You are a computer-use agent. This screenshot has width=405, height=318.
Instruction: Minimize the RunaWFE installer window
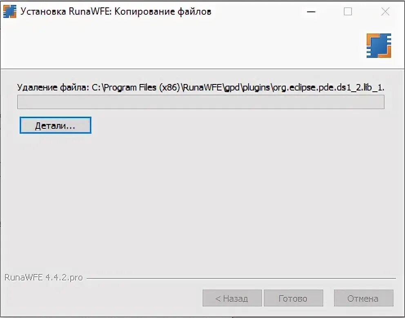tap(311, 11)
